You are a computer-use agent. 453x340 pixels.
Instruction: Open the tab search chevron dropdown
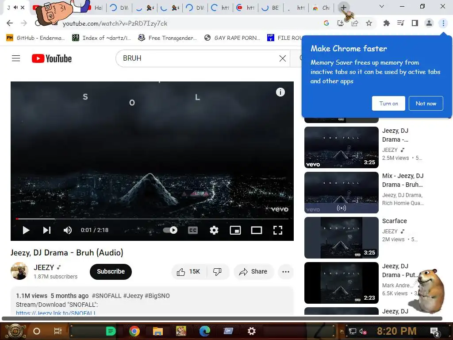(382, 6)
